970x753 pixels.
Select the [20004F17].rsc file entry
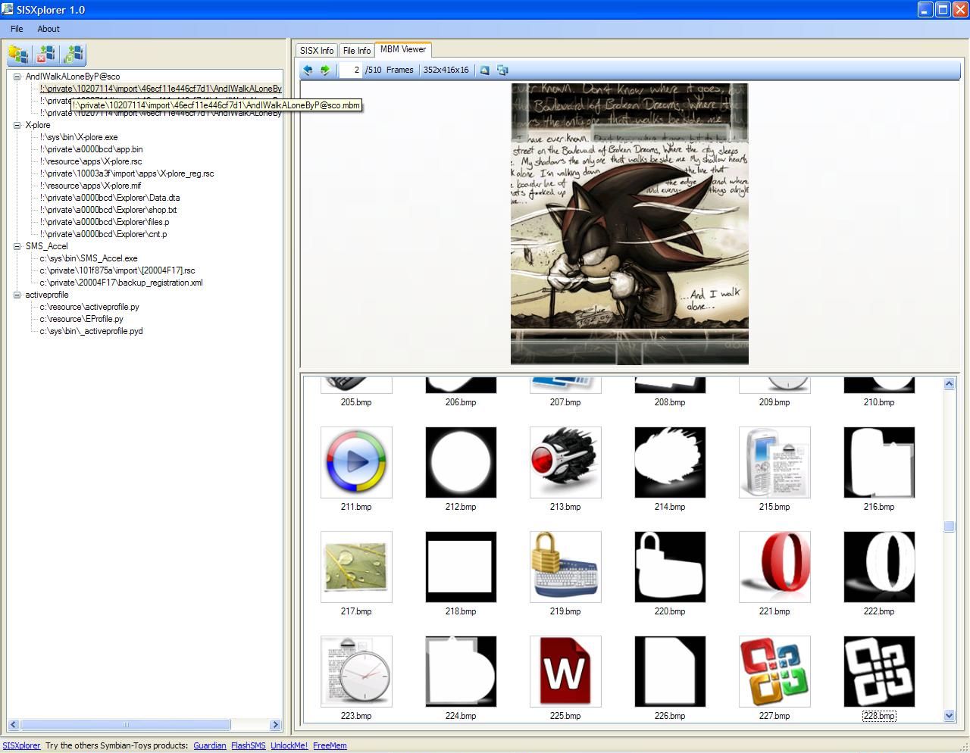(117, 270)
